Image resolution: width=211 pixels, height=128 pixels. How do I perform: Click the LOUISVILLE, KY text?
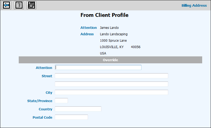coord(112,47)
